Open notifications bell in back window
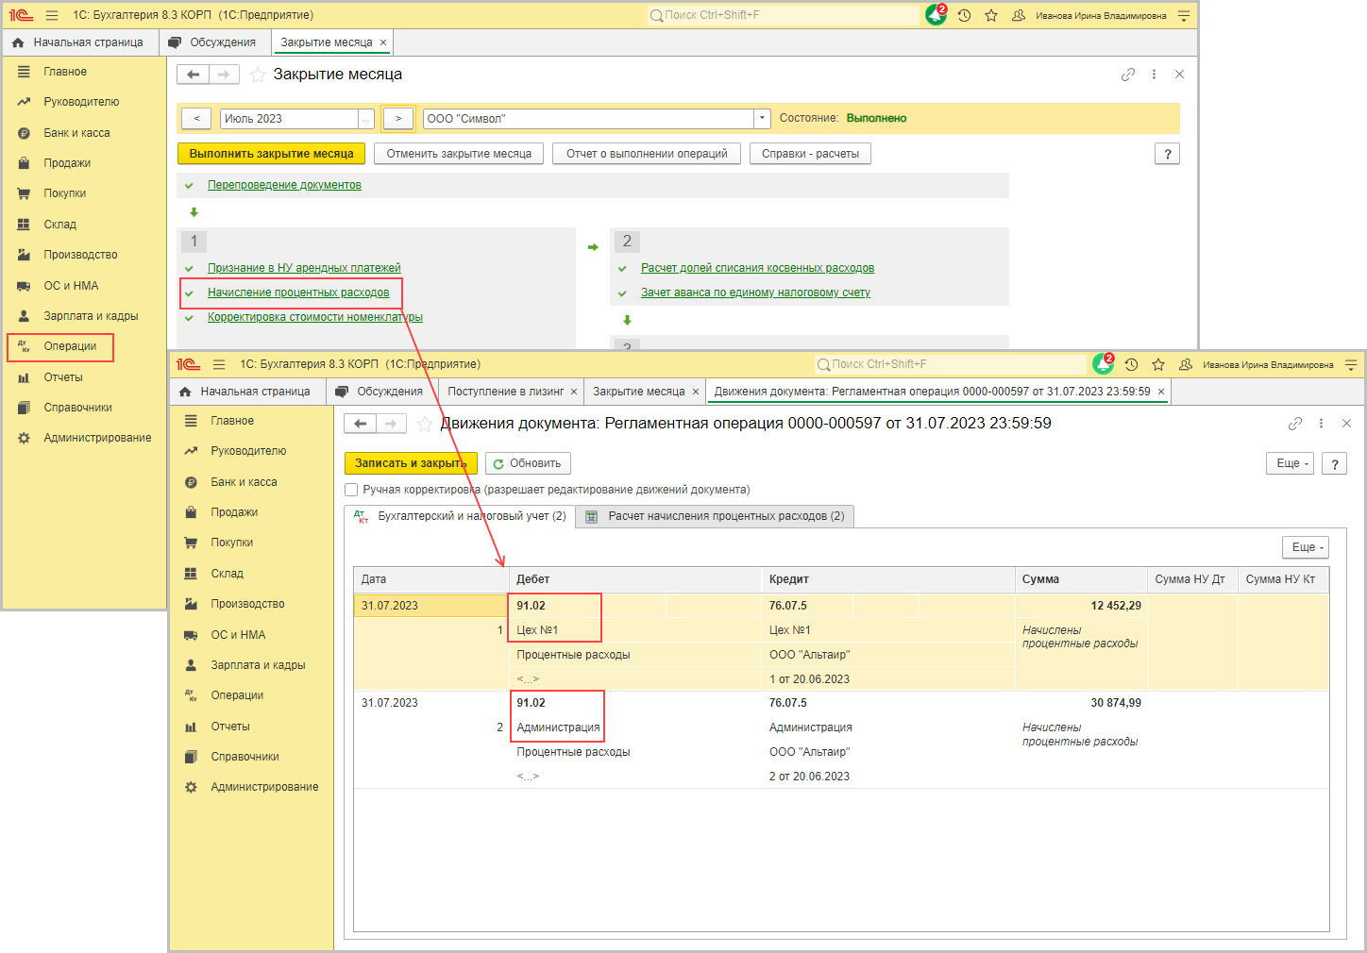 (x=936, y=15)
